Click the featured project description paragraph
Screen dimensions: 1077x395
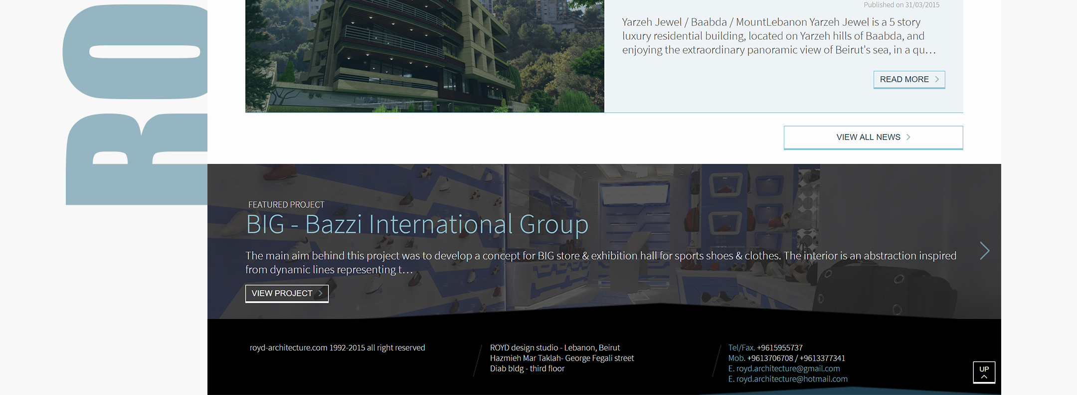click(600, 263)
